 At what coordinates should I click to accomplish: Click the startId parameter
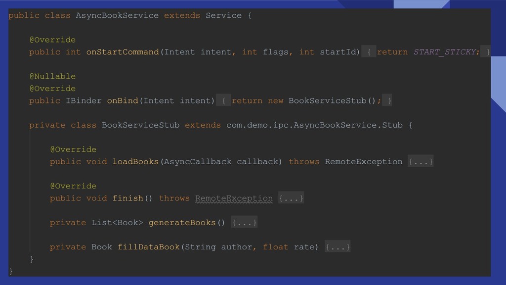[x=338, y=52]
